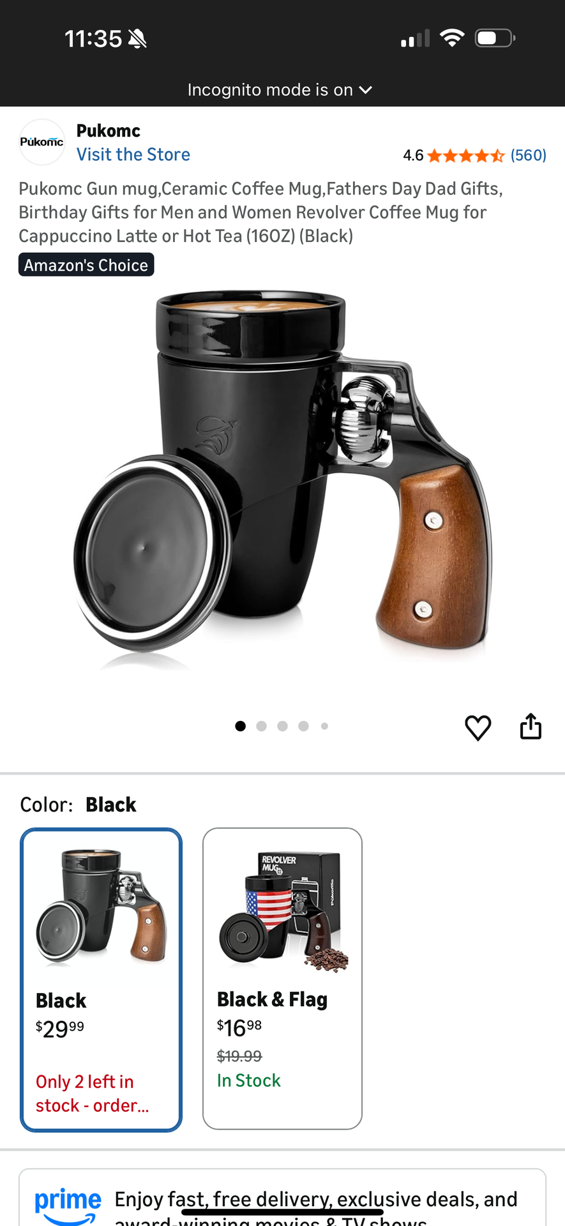Tap the battery status icon
The width and height of the screenshot is (565, 1226).
click(x=495, y=38)
